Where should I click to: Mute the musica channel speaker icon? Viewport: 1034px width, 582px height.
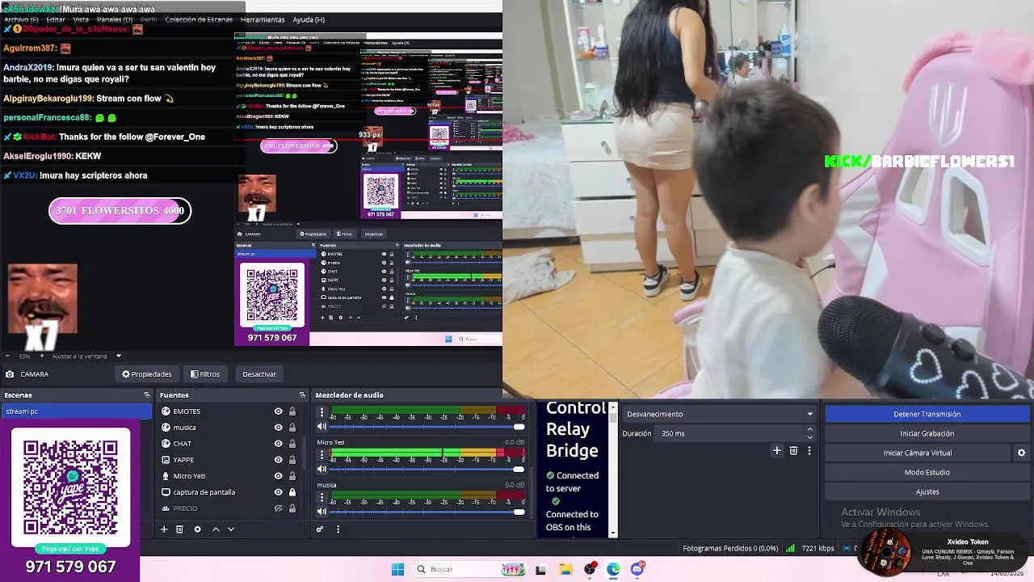(x=322, y=511)
